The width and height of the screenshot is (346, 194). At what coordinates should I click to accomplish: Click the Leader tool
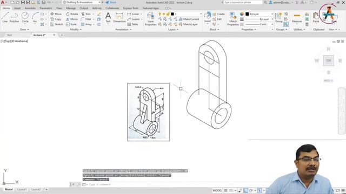134,19
